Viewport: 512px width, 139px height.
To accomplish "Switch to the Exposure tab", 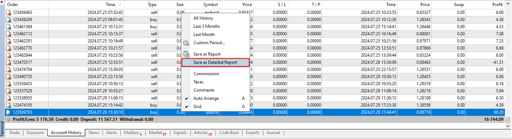I will (35, 133).
